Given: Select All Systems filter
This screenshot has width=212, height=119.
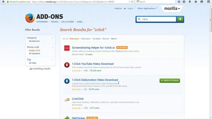Looking at the screenshot, I should 34,54.
